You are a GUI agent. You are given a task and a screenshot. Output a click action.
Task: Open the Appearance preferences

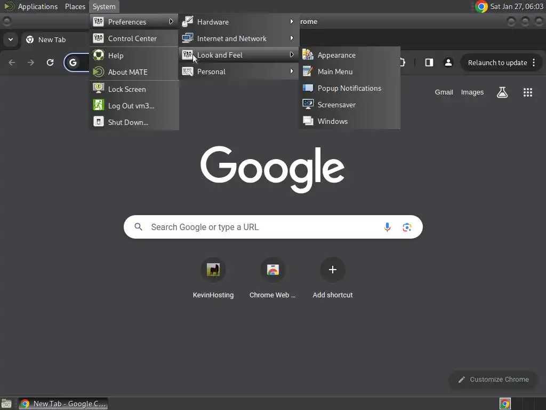(x=350, y=55)
